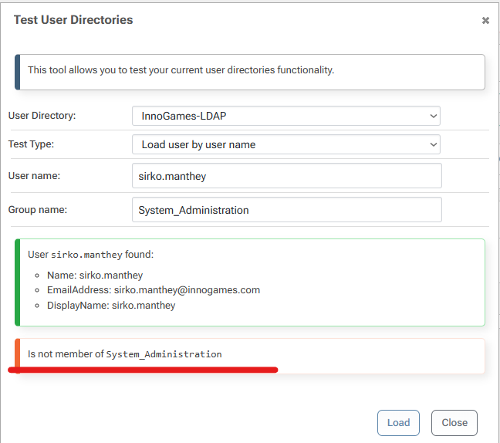Expand the Test Type dropdown
Screen dimensions: 500x443
point(285,144)
